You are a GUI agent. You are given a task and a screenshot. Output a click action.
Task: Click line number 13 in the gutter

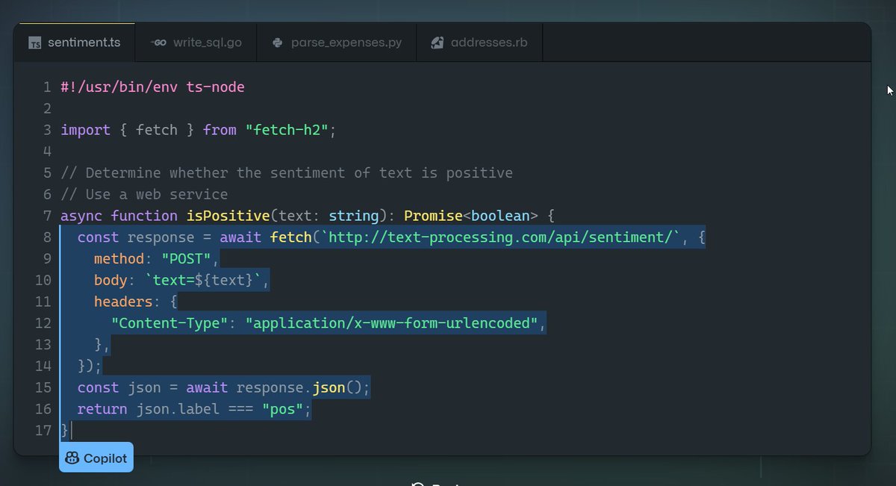(43, 345)
